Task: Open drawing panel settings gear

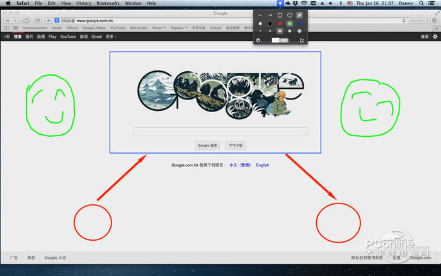Action: tap(258, 40)
